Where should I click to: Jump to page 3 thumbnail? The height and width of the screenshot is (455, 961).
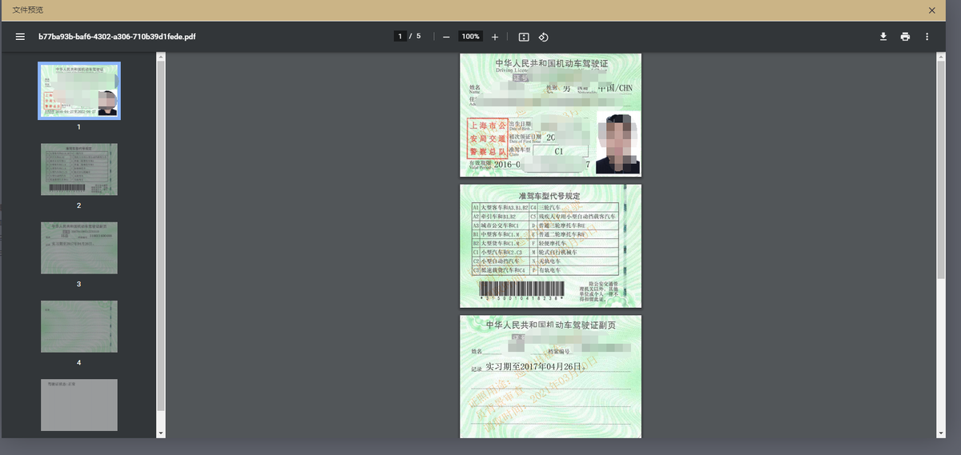pos(79,248)
